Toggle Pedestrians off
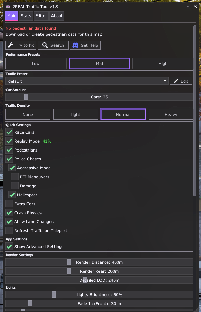Viewport: 201px width, 312px height. [x=9, y=150]
